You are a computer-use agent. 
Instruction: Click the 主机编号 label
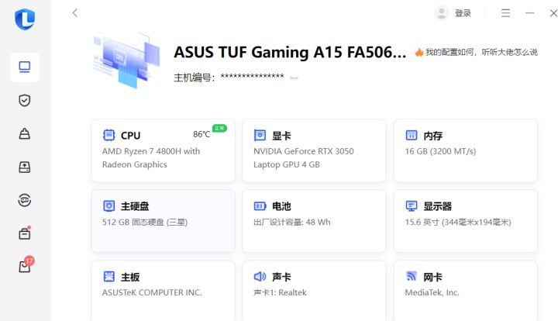(194, 78)
